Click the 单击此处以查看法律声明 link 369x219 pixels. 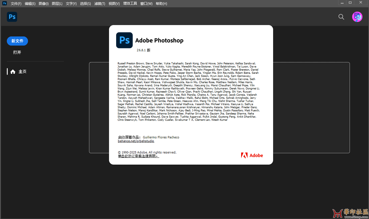click(x=138, y=156)
